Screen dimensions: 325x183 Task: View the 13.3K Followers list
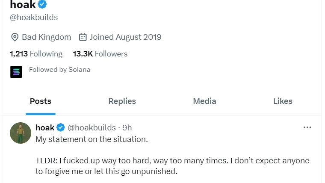coord(100,54)
